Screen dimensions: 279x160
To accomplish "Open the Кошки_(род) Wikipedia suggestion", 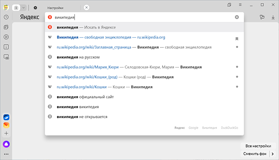I will coord(144,77).
